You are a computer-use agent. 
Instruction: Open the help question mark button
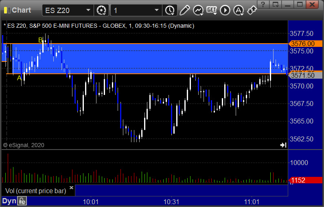click(263, 4)
